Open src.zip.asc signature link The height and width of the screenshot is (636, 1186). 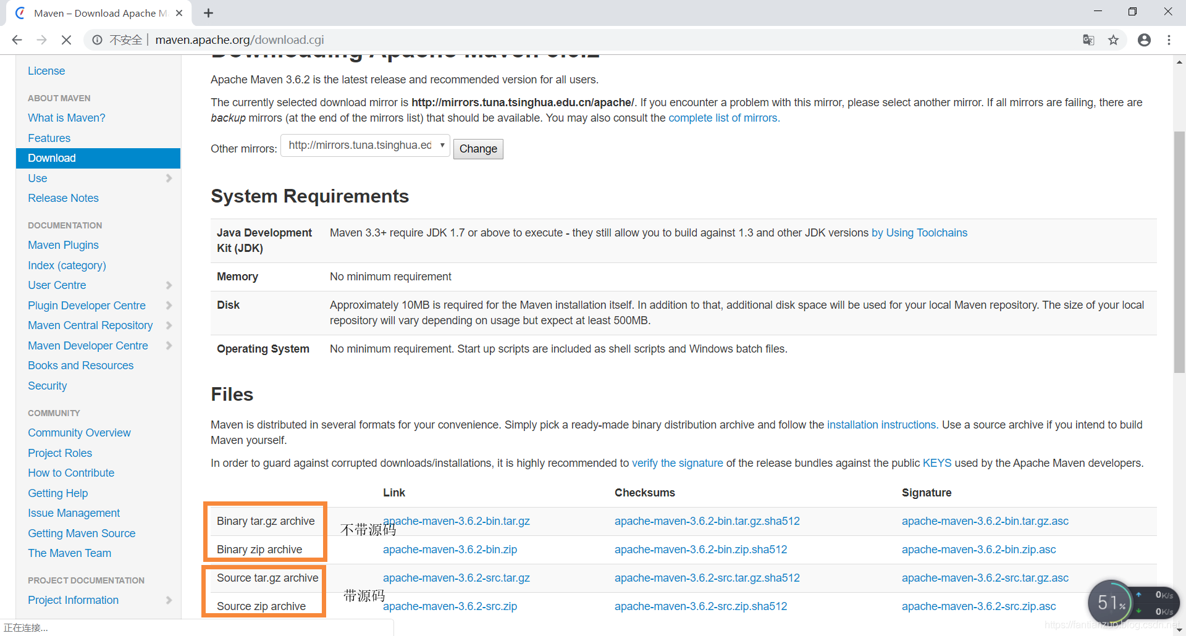pyautogui.click(x=979, y=606)
